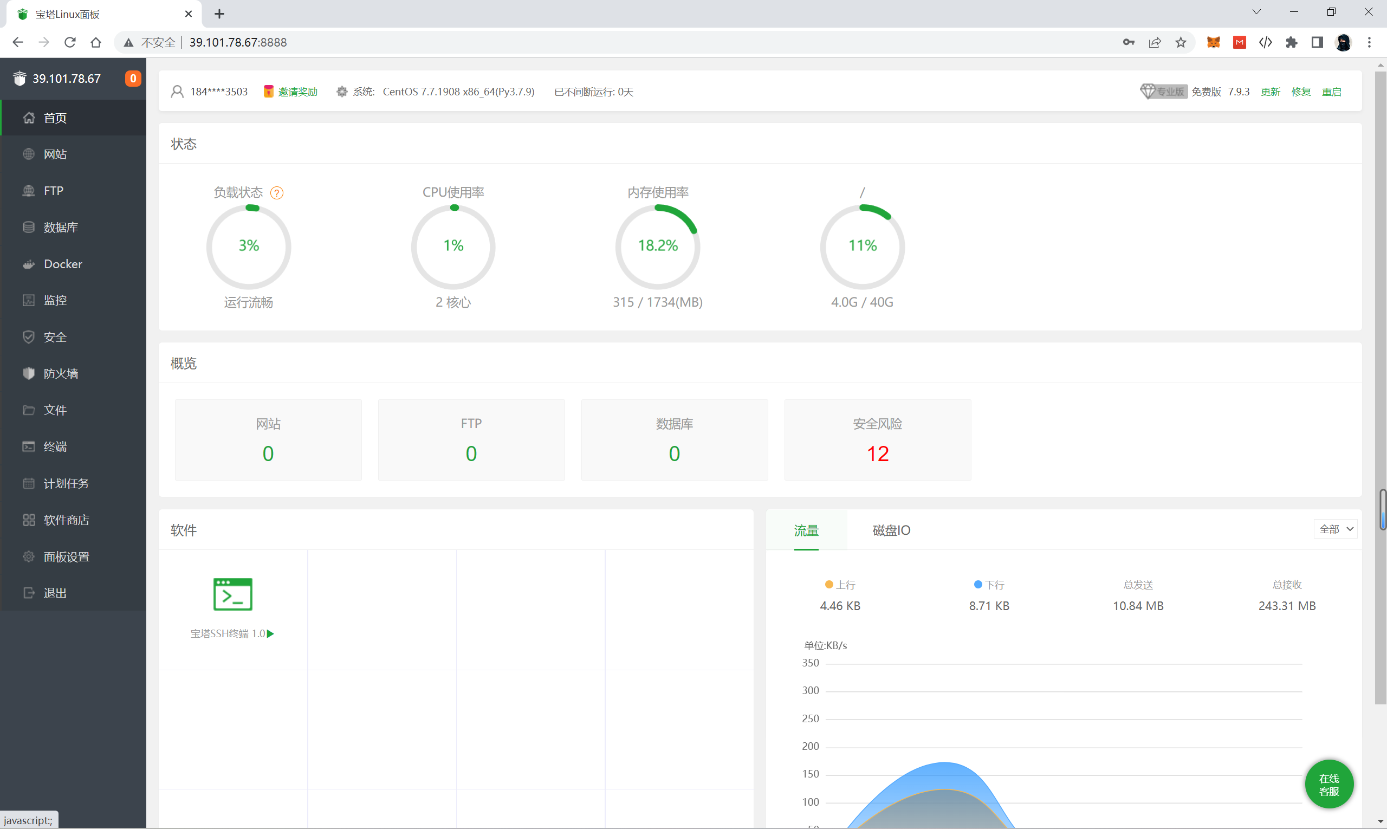Open the 全部 network dropdown
The image size is (1387, 829).
1336,529
